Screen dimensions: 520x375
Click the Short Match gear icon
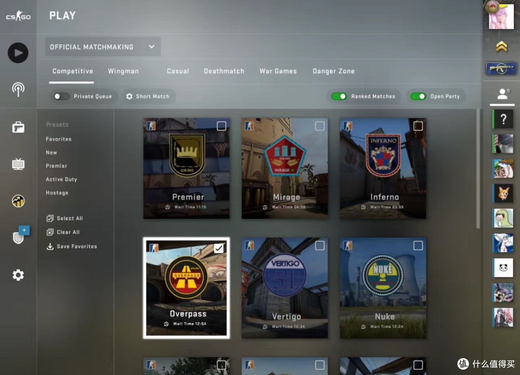coord(130,96)
